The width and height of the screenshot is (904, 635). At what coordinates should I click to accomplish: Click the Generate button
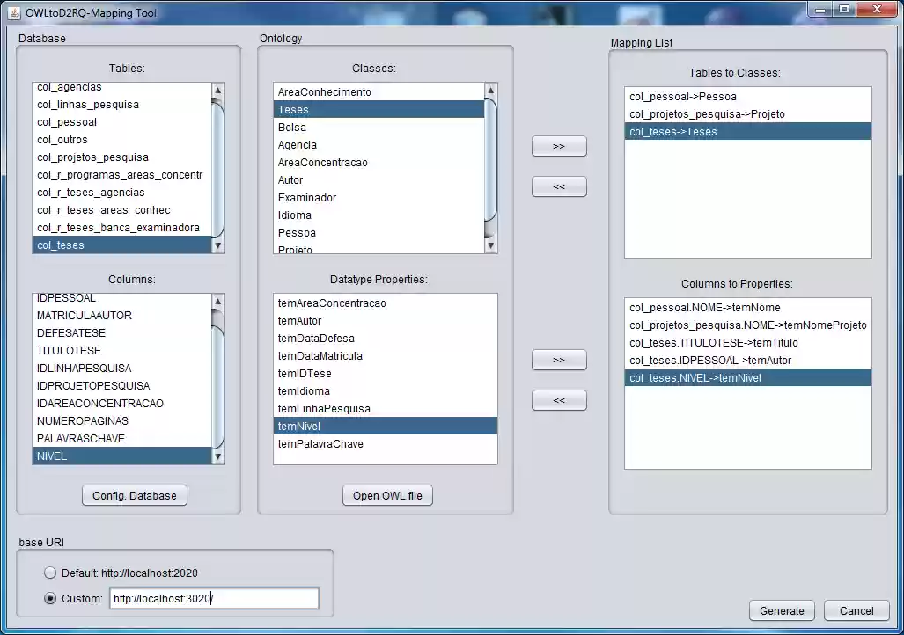click(781, 610)
